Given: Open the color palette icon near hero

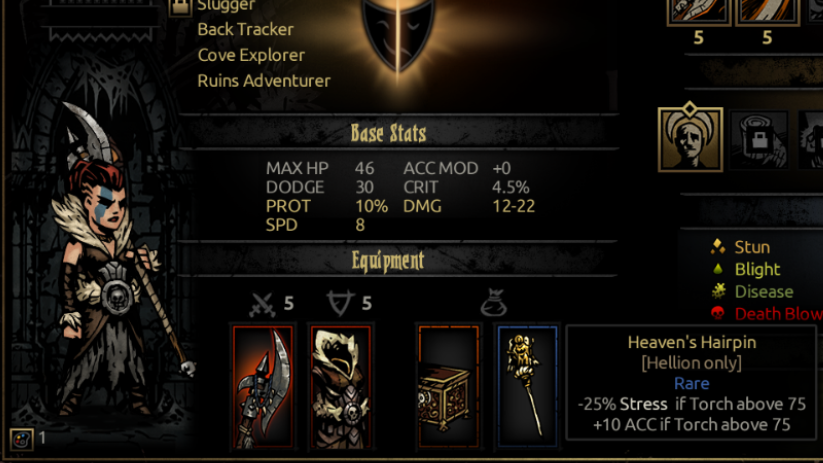Looking at the screenshot, I should click(x=22, y=440).
